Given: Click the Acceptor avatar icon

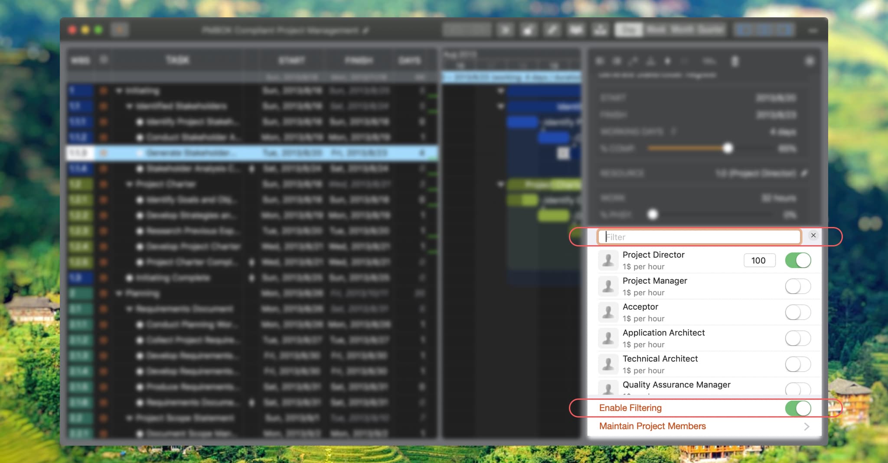Looking at the screenshot, I should [x=608, y=312].
